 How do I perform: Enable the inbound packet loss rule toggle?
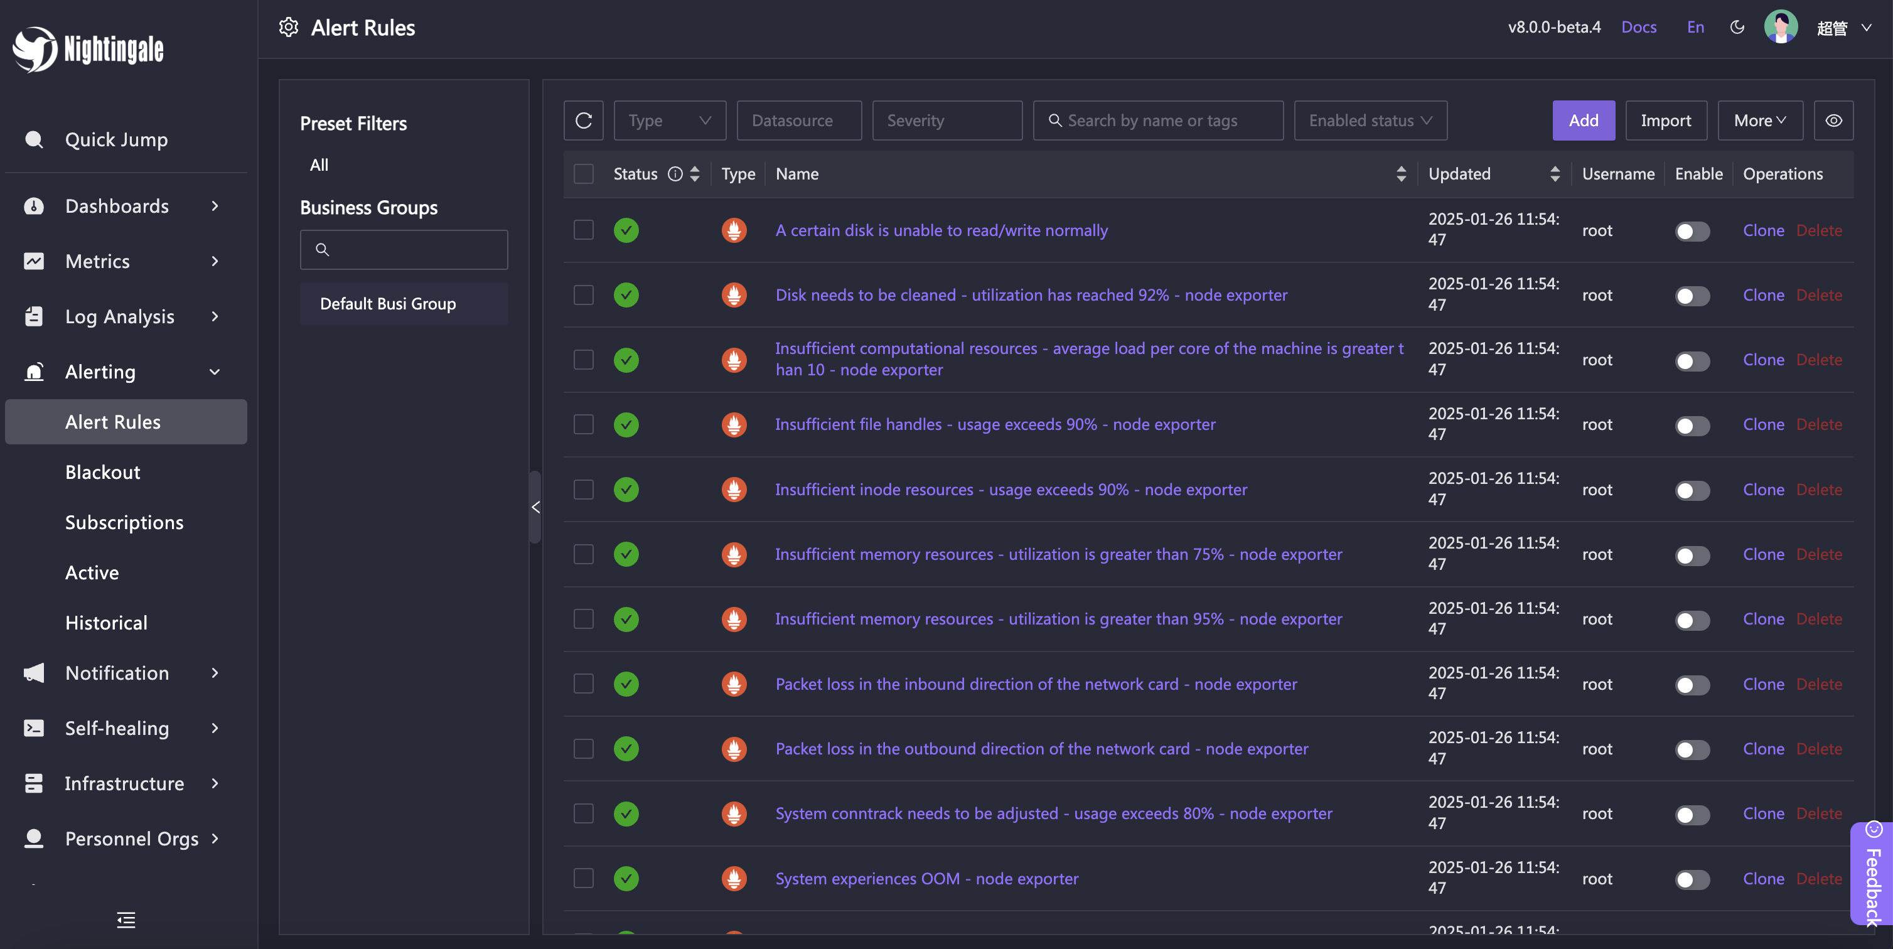coord(1692,685)
